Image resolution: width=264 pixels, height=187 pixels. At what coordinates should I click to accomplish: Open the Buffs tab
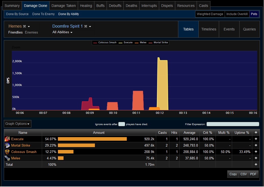(100, 6)
